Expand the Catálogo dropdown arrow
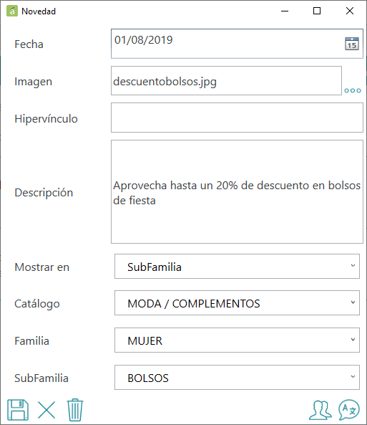Screen dimensions: 367x425 pyautogui.click(x=353, y=302)
